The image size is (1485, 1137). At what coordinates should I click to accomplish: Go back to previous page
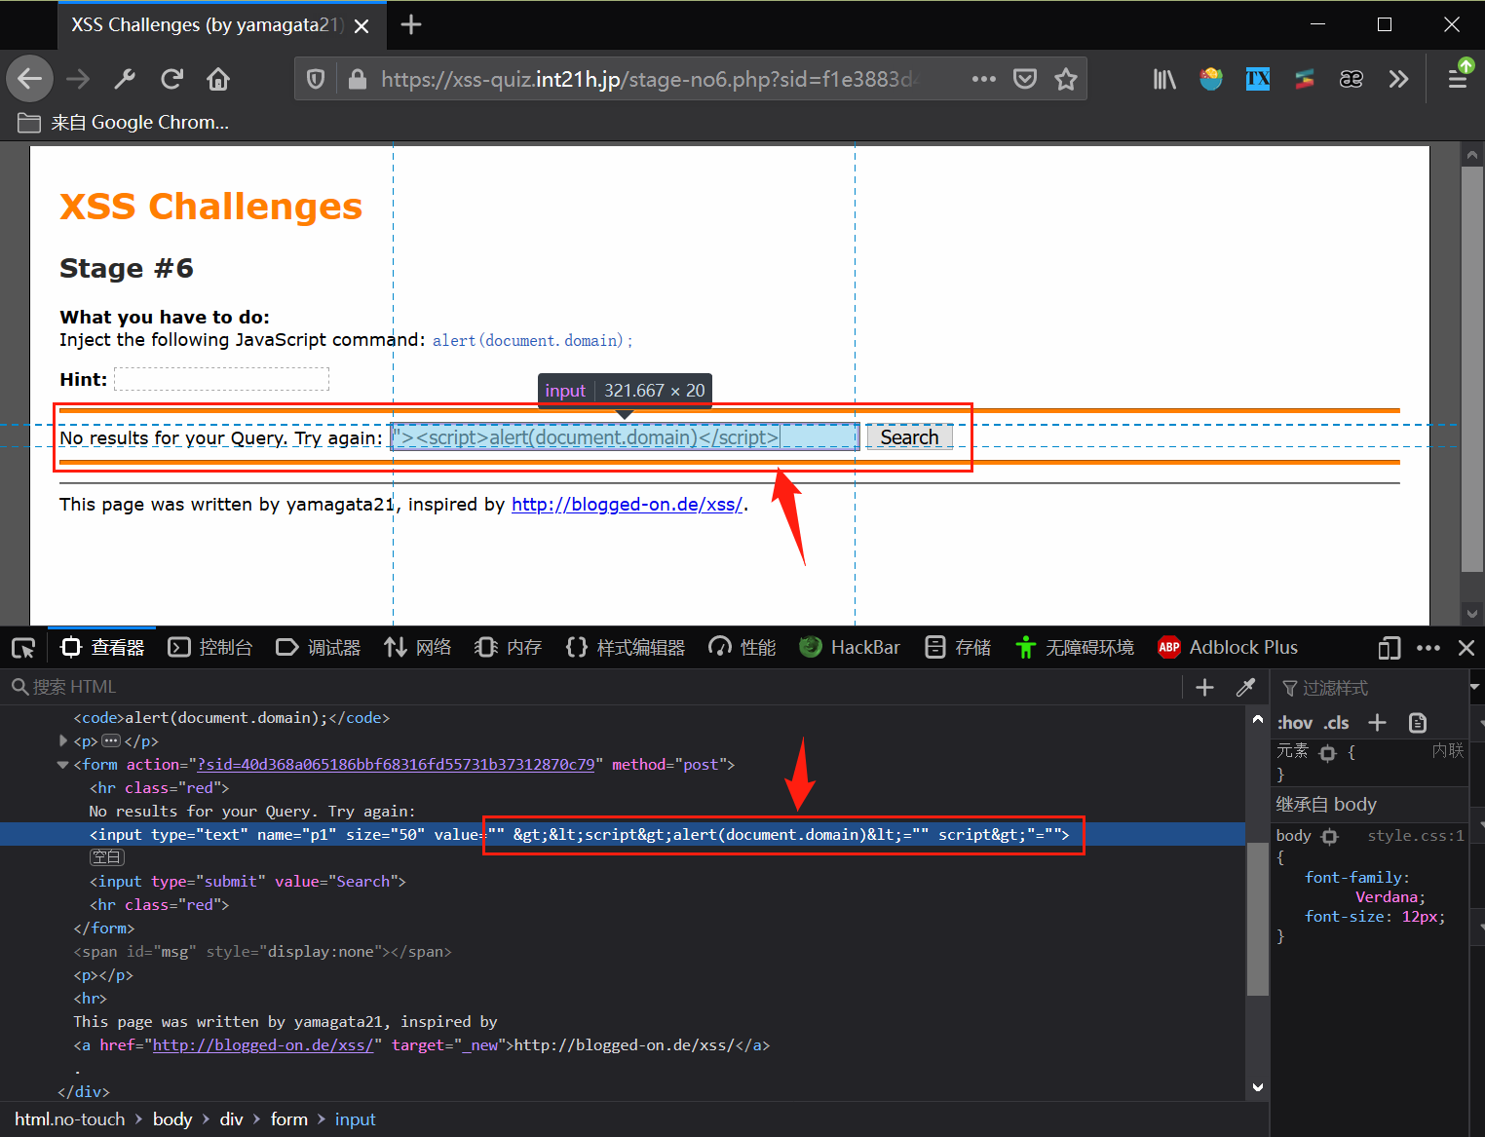(30, 79)
